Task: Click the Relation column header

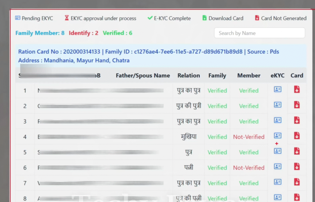Action: click(189, 76)
